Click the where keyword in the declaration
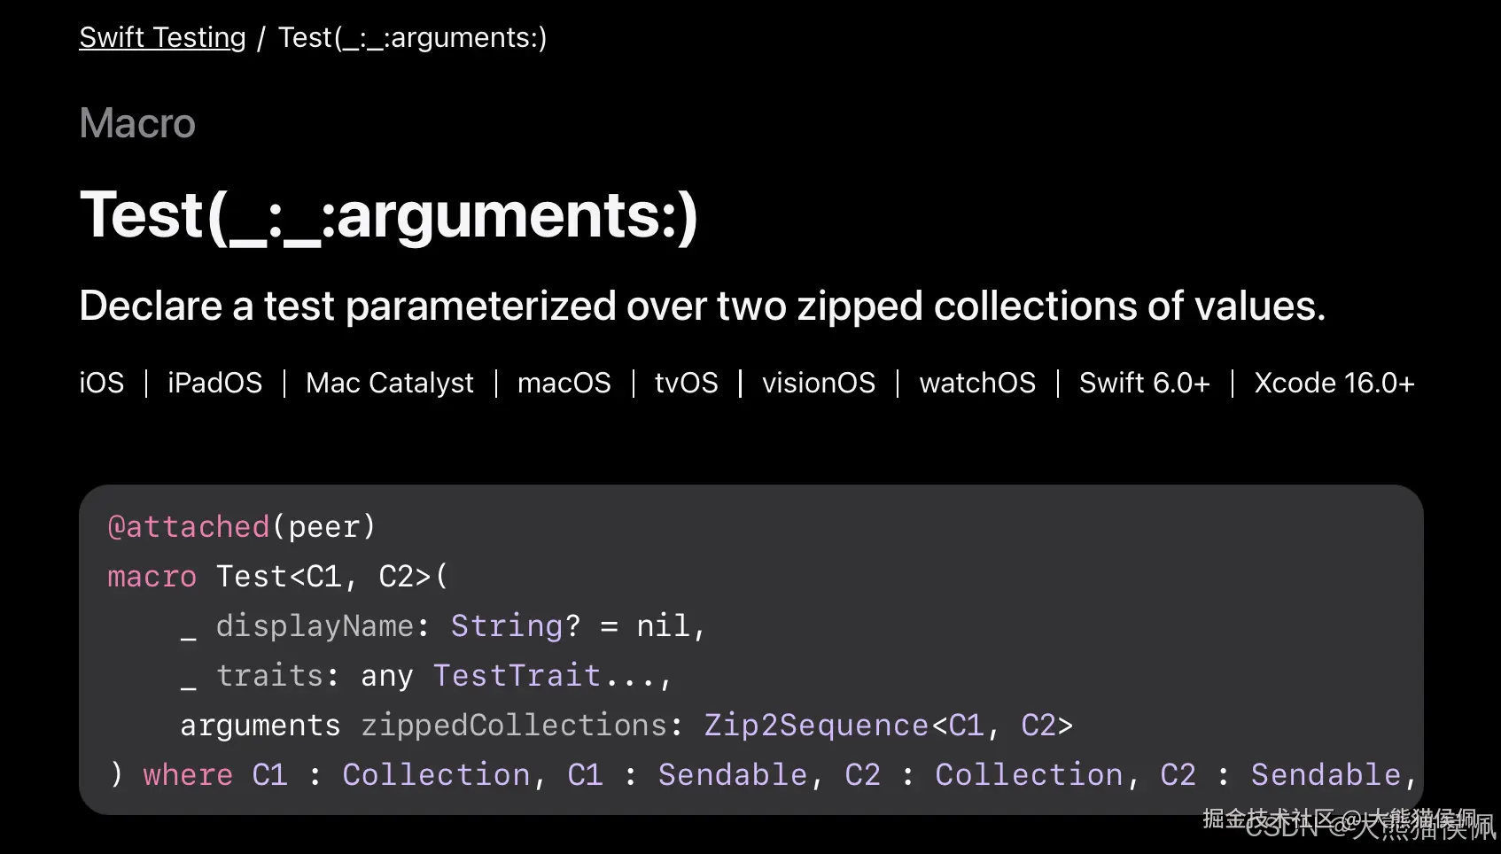1501x854 pixels. click(188, 775)
